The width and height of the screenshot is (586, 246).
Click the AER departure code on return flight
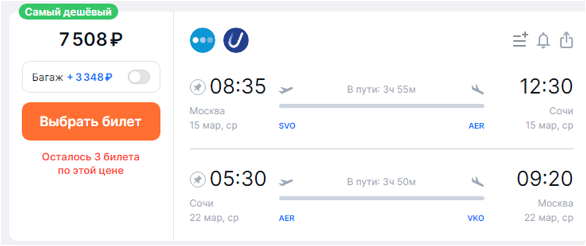286,218
